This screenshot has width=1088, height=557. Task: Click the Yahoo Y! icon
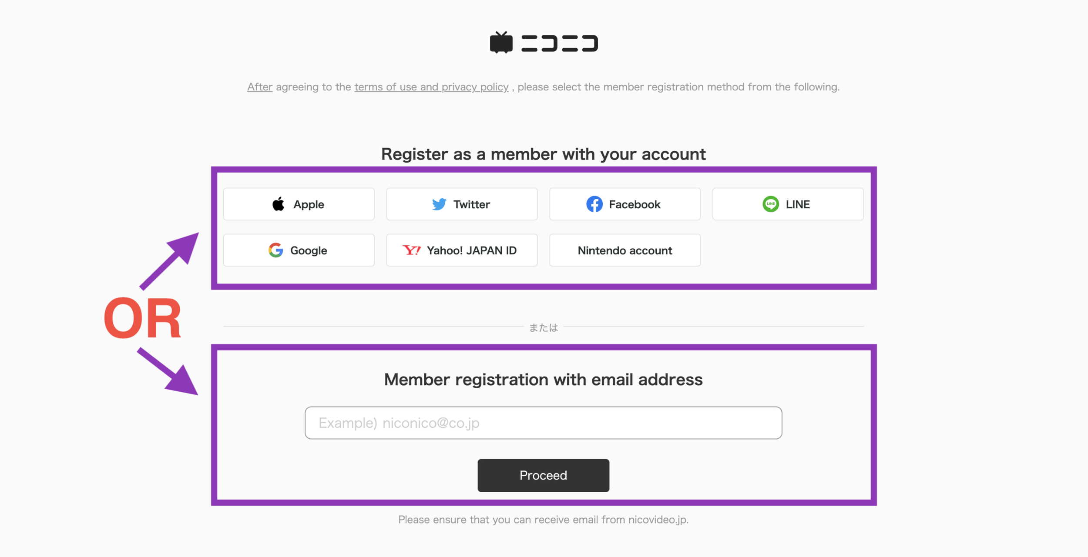[412, 250]
